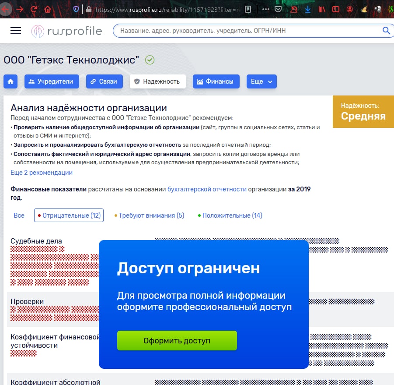The width and height of the screenshot is (394, 385).
Task: Toggle the browser sidebar icon
Action: click(x=336, y=10)
